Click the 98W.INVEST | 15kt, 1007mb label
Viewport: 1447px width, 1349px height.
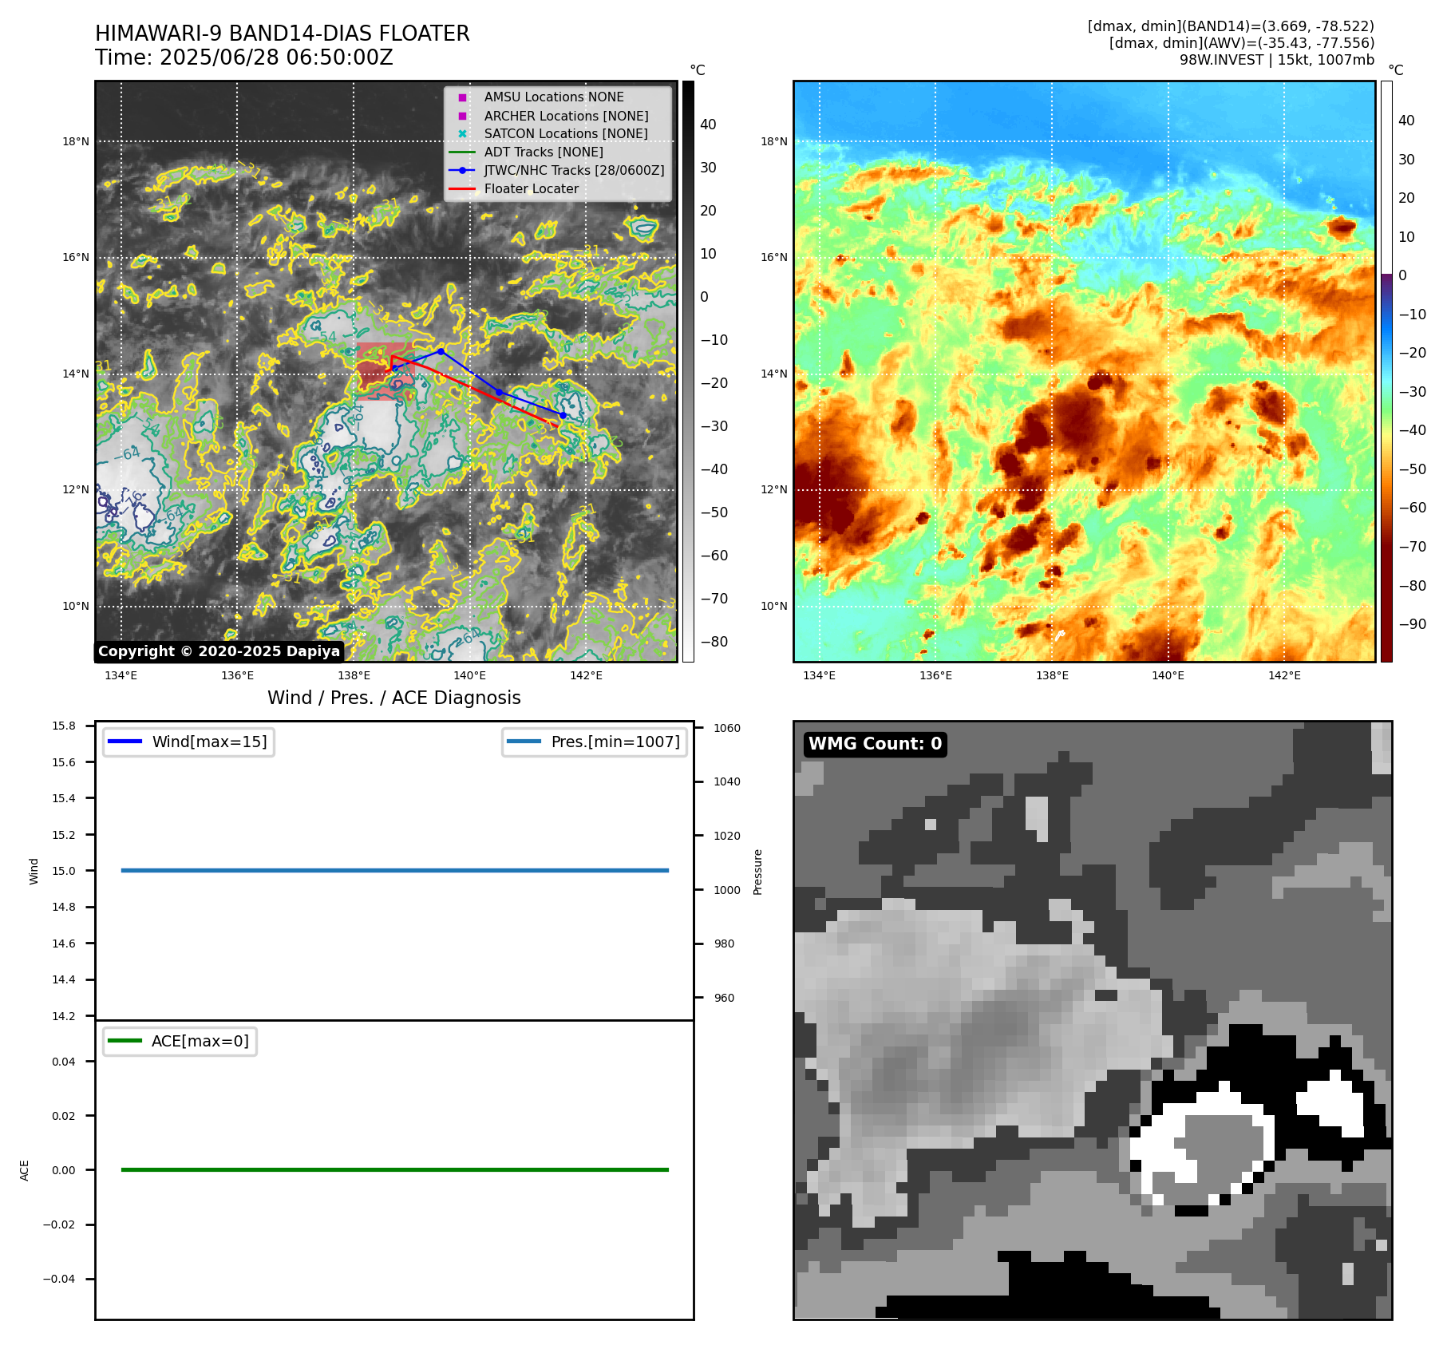pyautogui.click(x=1277, y=60)
